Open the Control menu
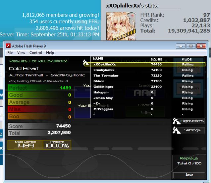Image resolution: width=211 pixels, height=183 pixels. point(35,53)
